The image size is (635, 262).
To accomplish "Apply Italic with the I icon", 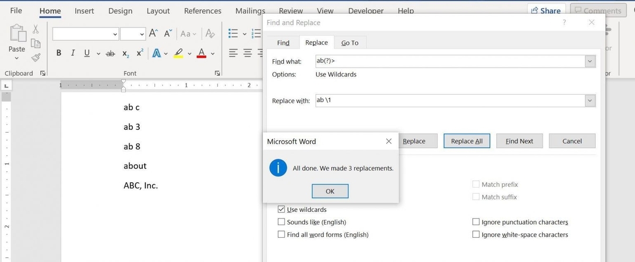I will click(x=72, y=53).
